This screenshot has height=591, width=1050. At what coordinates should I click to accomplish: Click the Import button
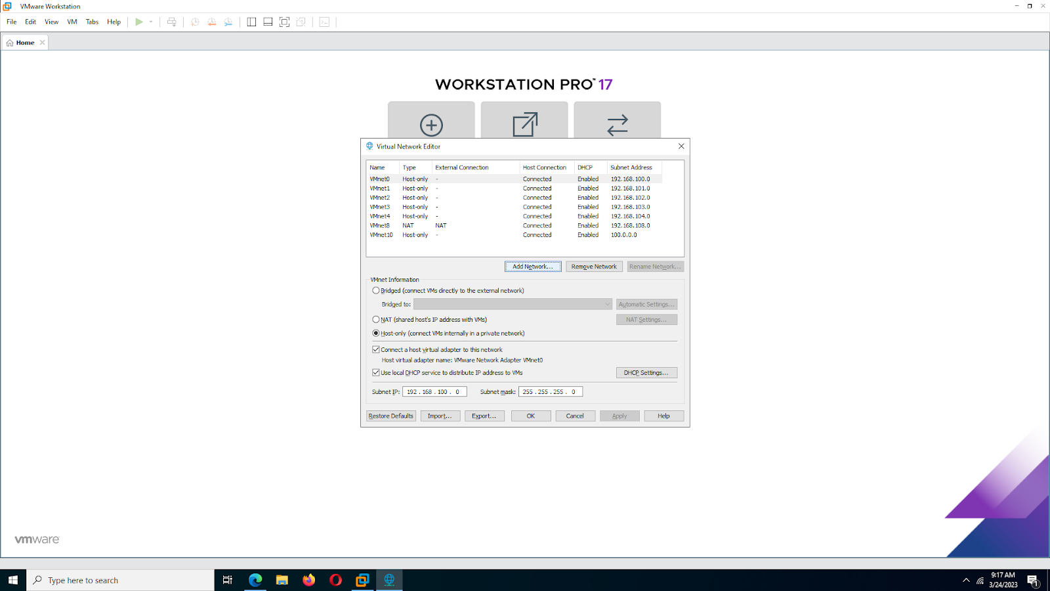[x=440, y=416]
